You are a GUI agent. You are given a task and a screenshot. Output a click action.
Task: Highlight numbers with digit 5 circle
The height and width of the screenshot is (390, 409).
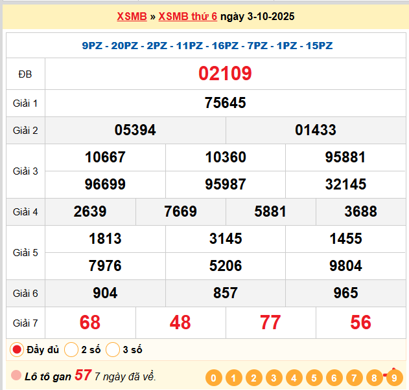coord(314,378)
